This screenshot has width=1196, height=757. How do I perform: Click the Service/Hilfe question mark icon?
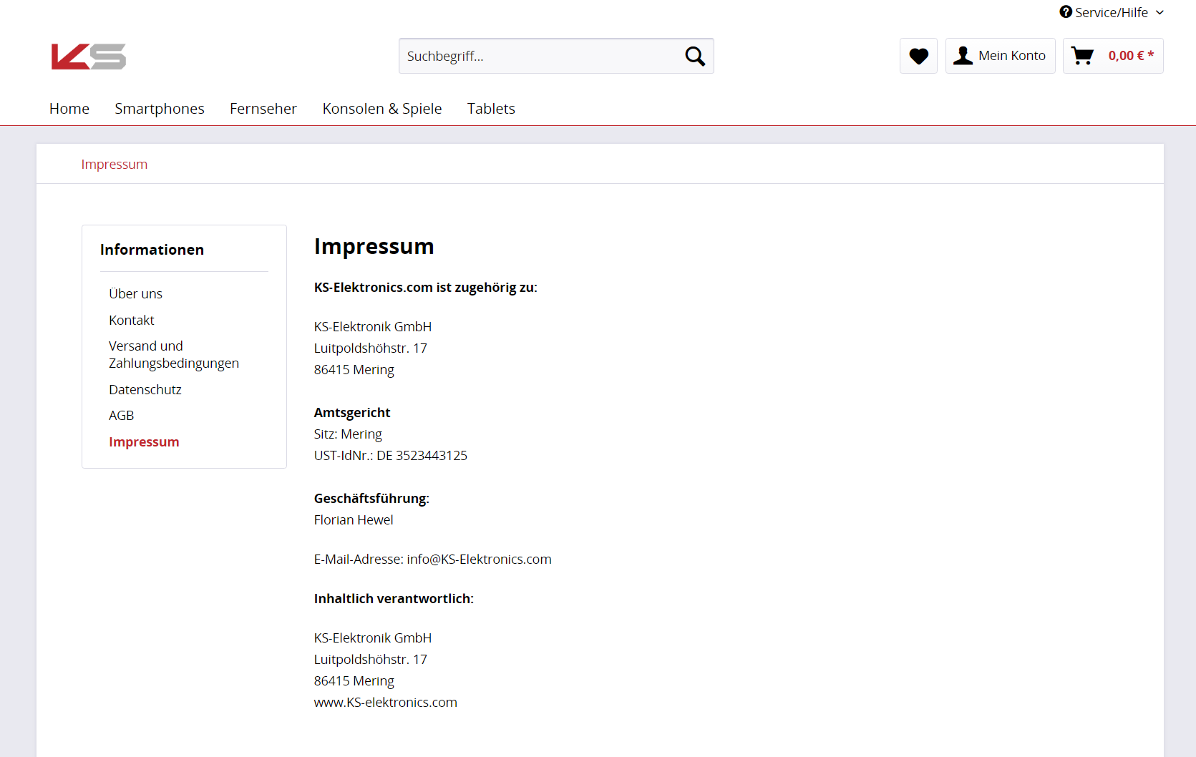click(1066, 12)
